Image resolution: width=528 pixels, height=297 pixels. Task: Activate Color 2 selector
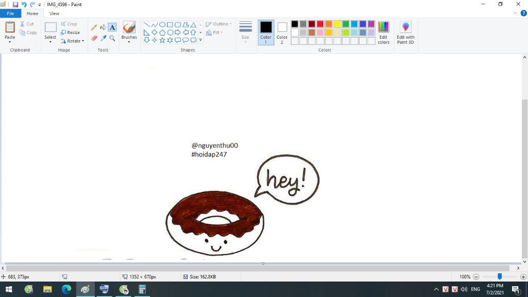pos(282,32)
